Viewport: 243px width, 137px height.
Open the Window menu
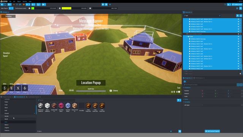click(25, 2)
